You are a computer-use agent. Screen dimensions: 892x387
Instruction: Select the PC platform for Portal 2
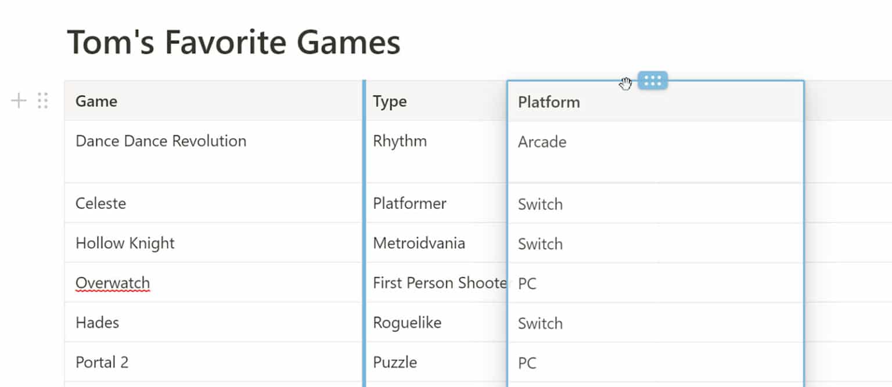tap(527, 363)
